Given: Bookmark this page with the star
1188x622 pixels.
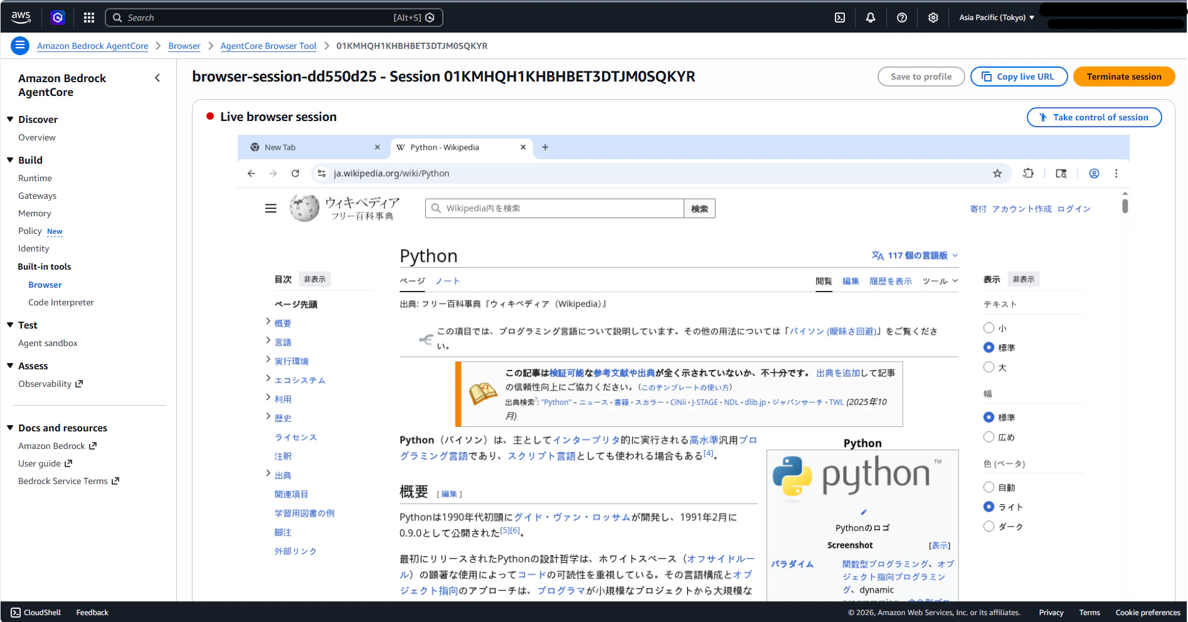Looking at the screenshot, I should point(997,173).
